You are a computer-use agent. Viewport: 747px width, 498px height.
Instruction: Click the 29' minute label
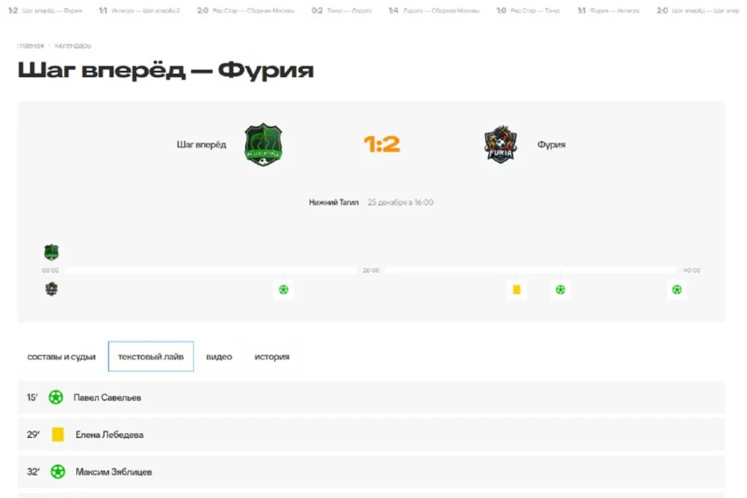[33, 435]
